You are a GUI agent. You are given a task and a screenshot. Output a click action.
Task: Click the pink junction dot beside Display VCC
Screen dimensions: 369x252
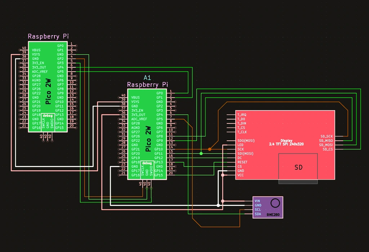tap(223, 175)
